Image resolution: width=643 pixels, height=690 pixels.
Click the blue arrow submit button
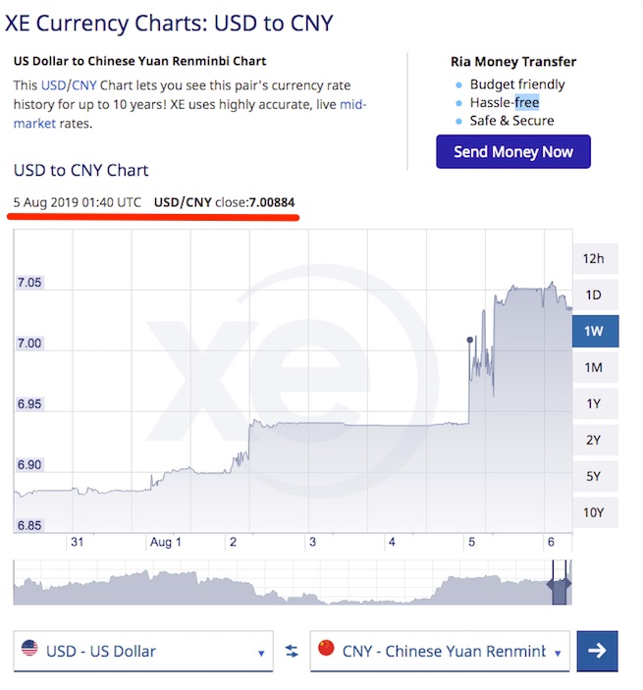click(x=597, y=651)
